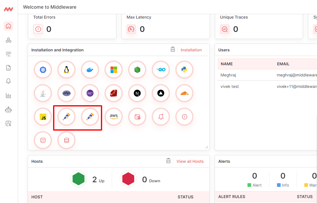Open the robot sidebar icon

pos(8,110)
